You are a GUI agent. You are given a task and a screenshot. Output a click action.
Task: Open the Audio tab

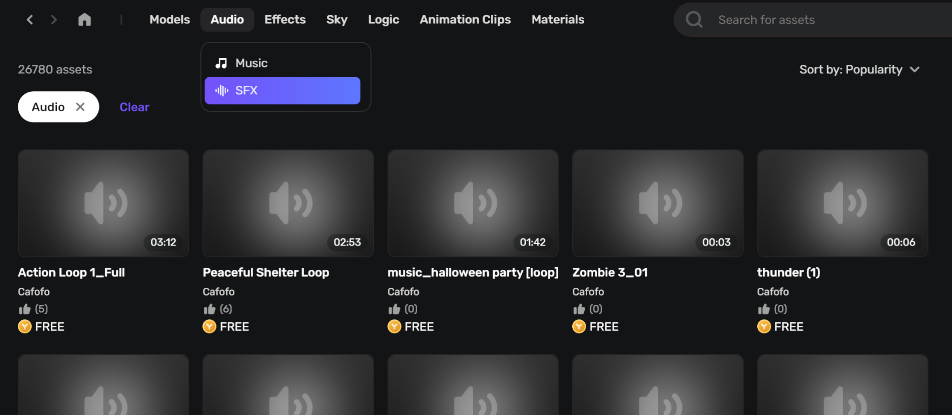[227, 20]
